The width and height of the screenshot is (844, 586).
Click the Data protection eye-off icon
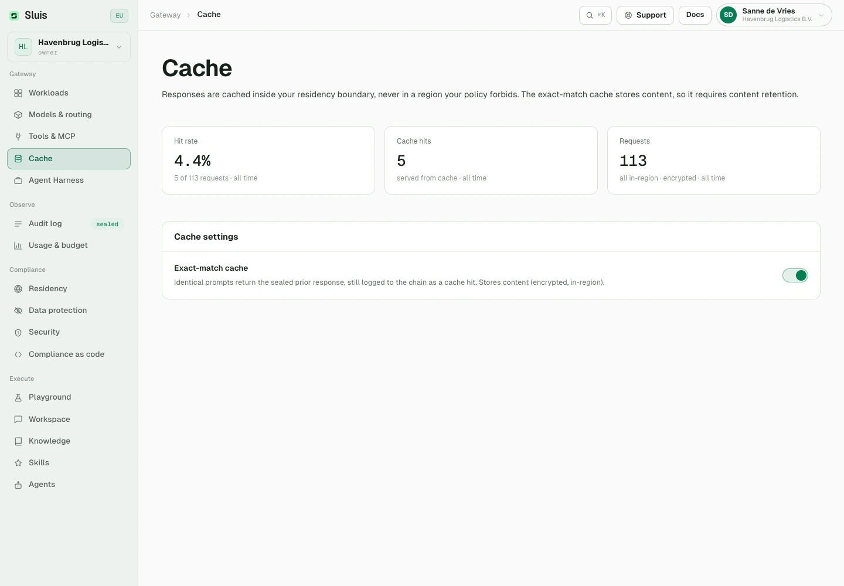point(18,311)
